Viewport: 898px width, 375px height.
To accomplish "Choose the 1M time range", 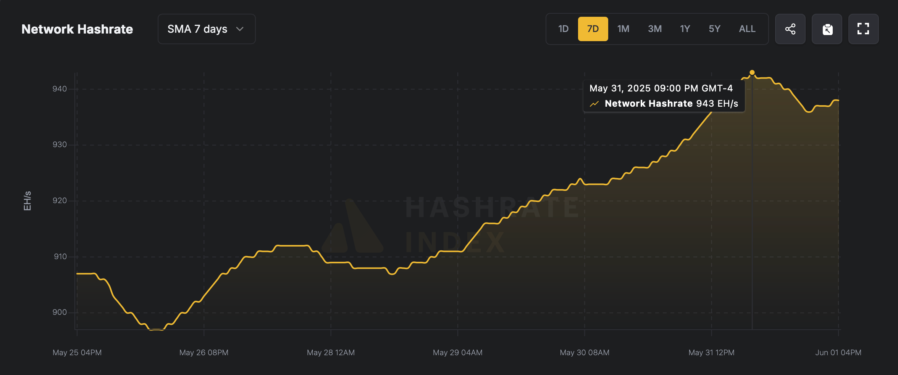I will [x=623, y=29].
